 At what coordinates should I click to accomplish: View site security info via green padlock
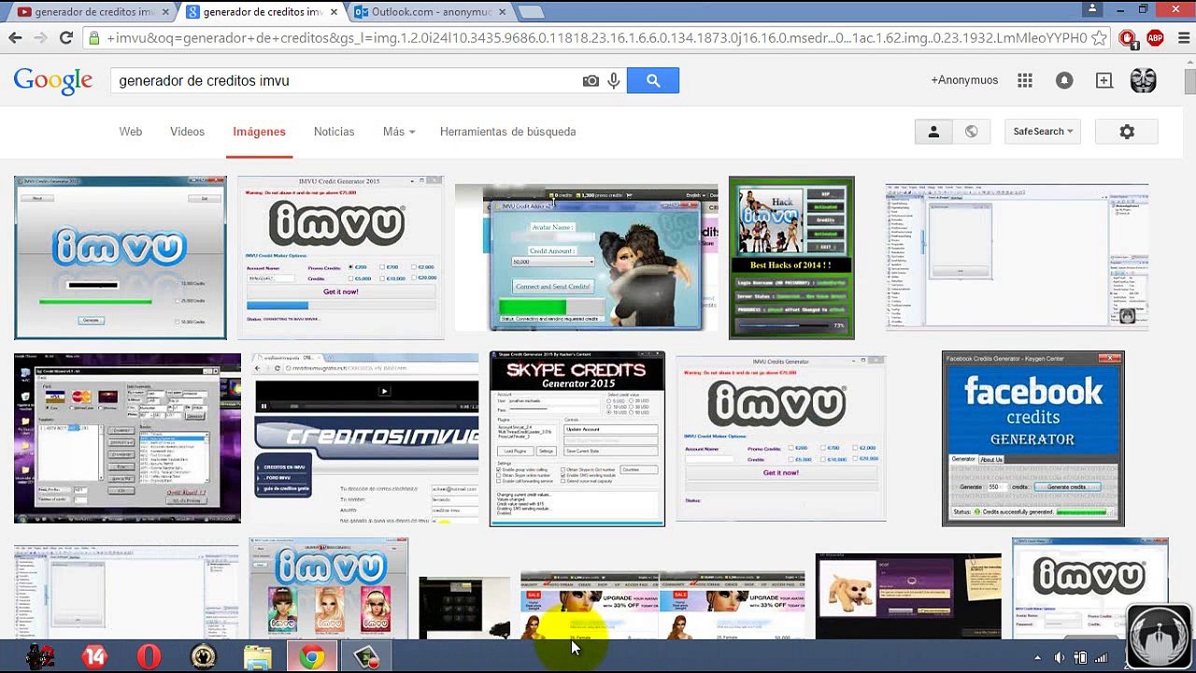click(x=93, y=38)
